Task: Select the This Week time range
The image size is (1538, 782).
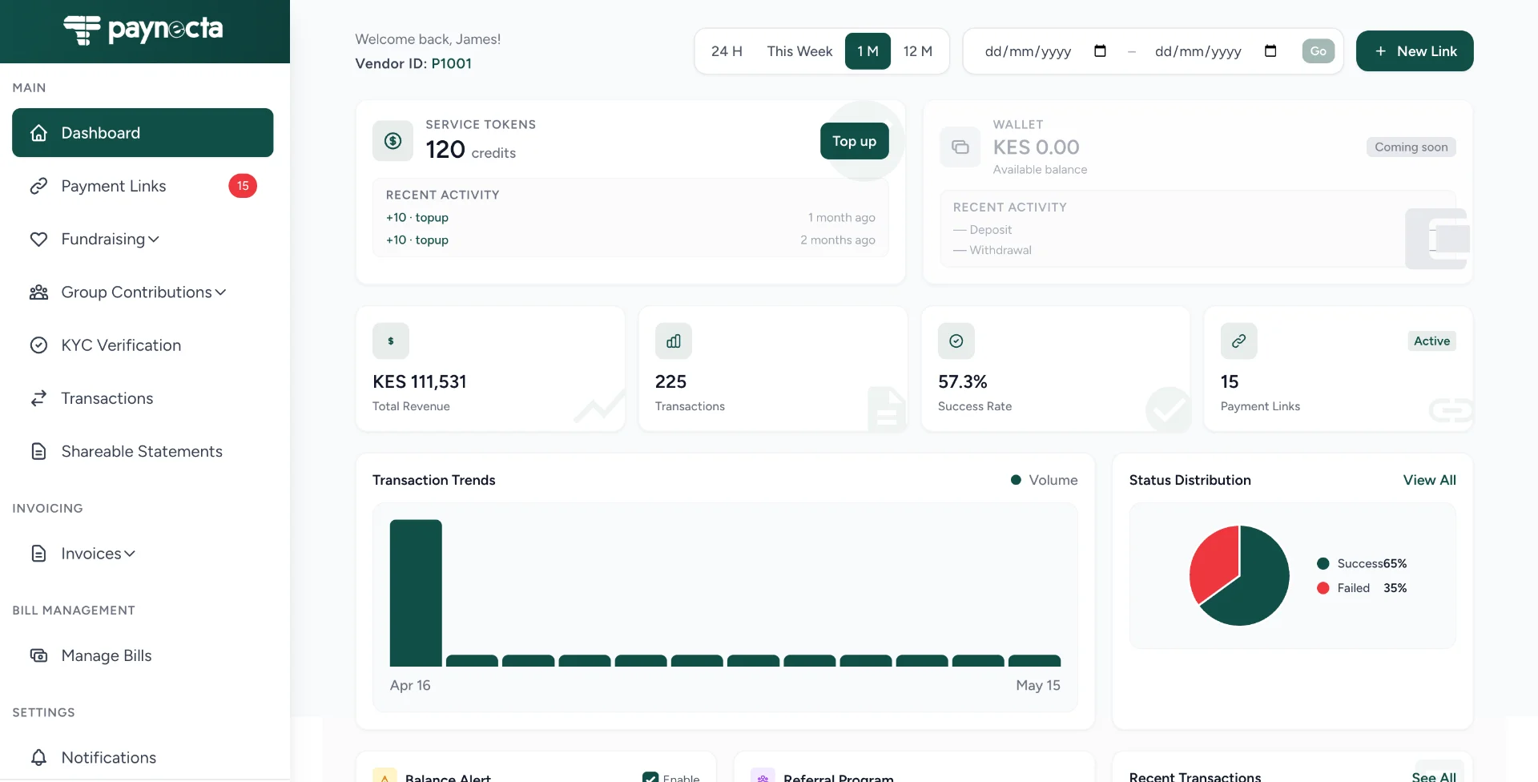Action: (x=799, y=51)
